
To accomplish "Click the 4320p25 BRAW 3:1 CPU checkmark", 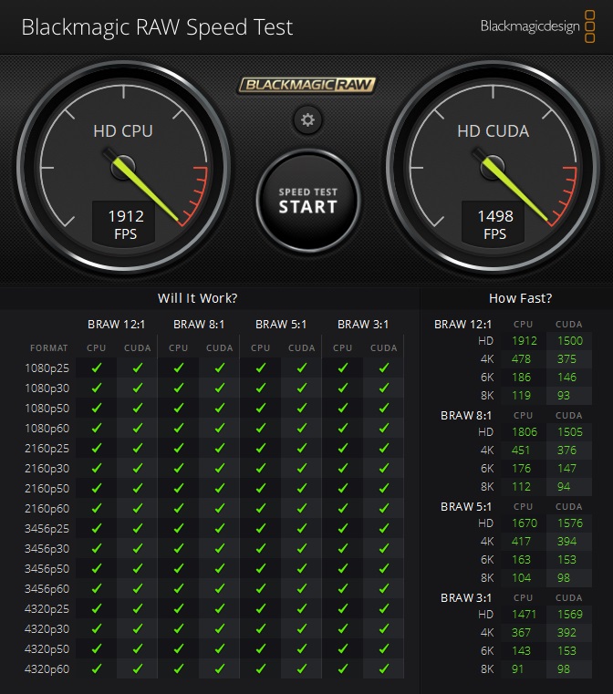I will click(x=343, y=608).
